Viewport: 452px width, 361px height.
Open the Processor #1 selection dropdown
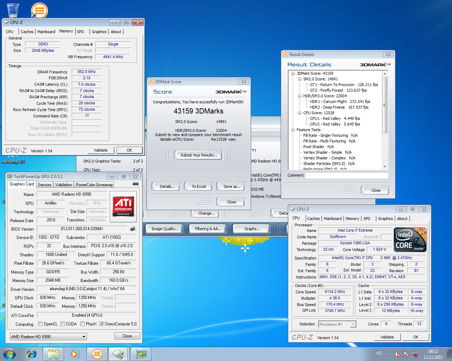(x=337, y=324)
